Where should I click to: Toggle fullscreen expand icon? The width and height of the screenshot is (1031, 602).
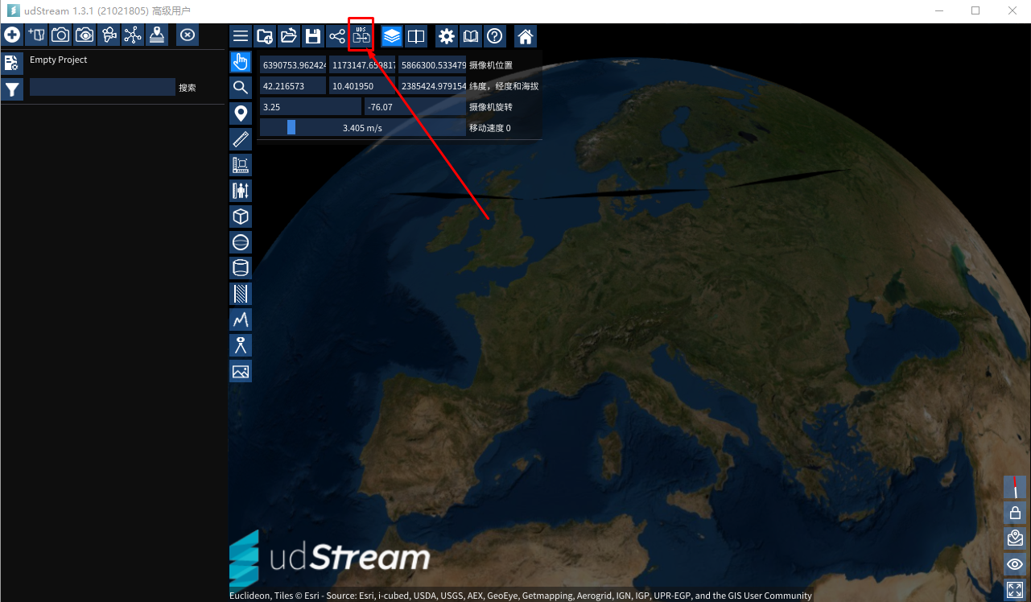pyautogui.click(x=1015, y=590)
